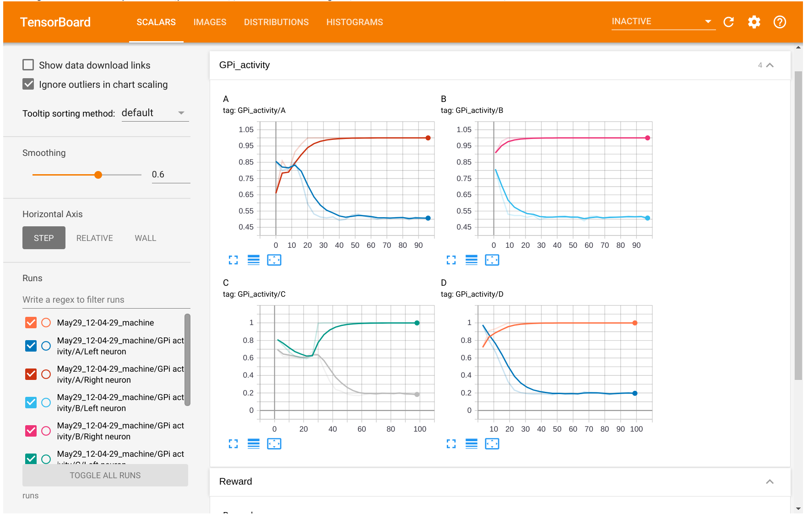The width and height of the screenshot is (808, 518).
Task: Enable Show data download links checkbox
Action: tap(28, 65)
